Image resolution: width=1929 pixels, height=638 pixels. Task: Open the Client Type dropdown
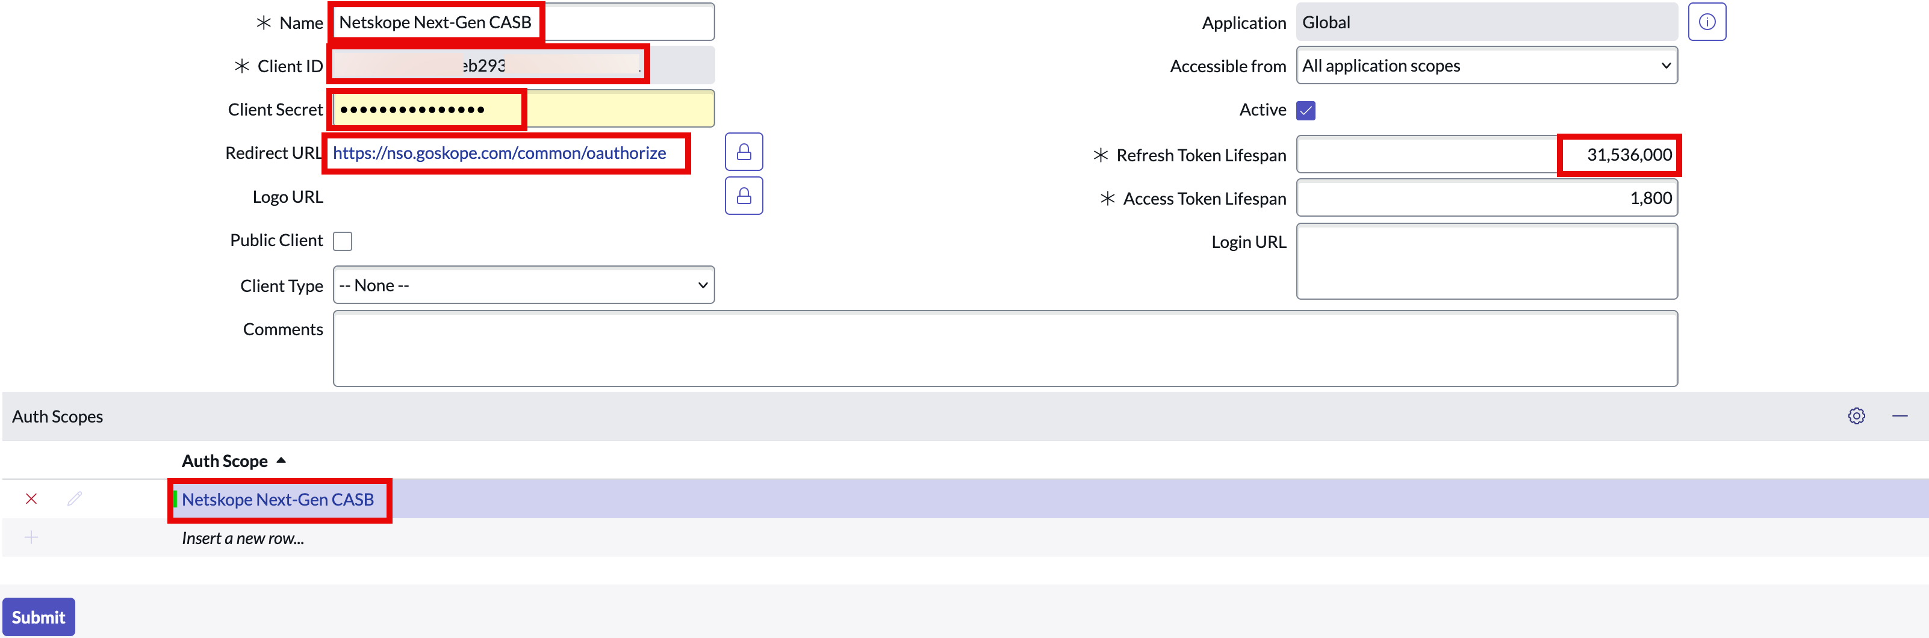pyautogui.click(x=523, y=285)
